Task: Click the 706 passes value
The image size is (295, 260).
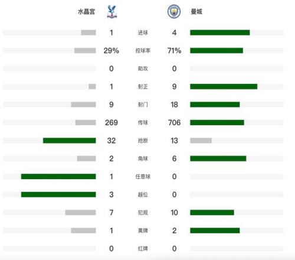Action: click(174, 122)
